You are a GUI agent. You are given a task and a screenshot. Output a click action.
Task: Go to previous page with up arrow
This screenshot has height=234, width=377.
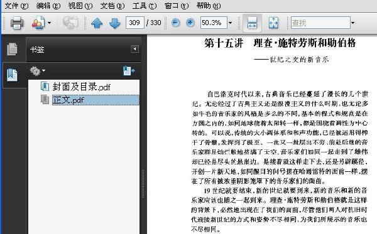point(97,23)
